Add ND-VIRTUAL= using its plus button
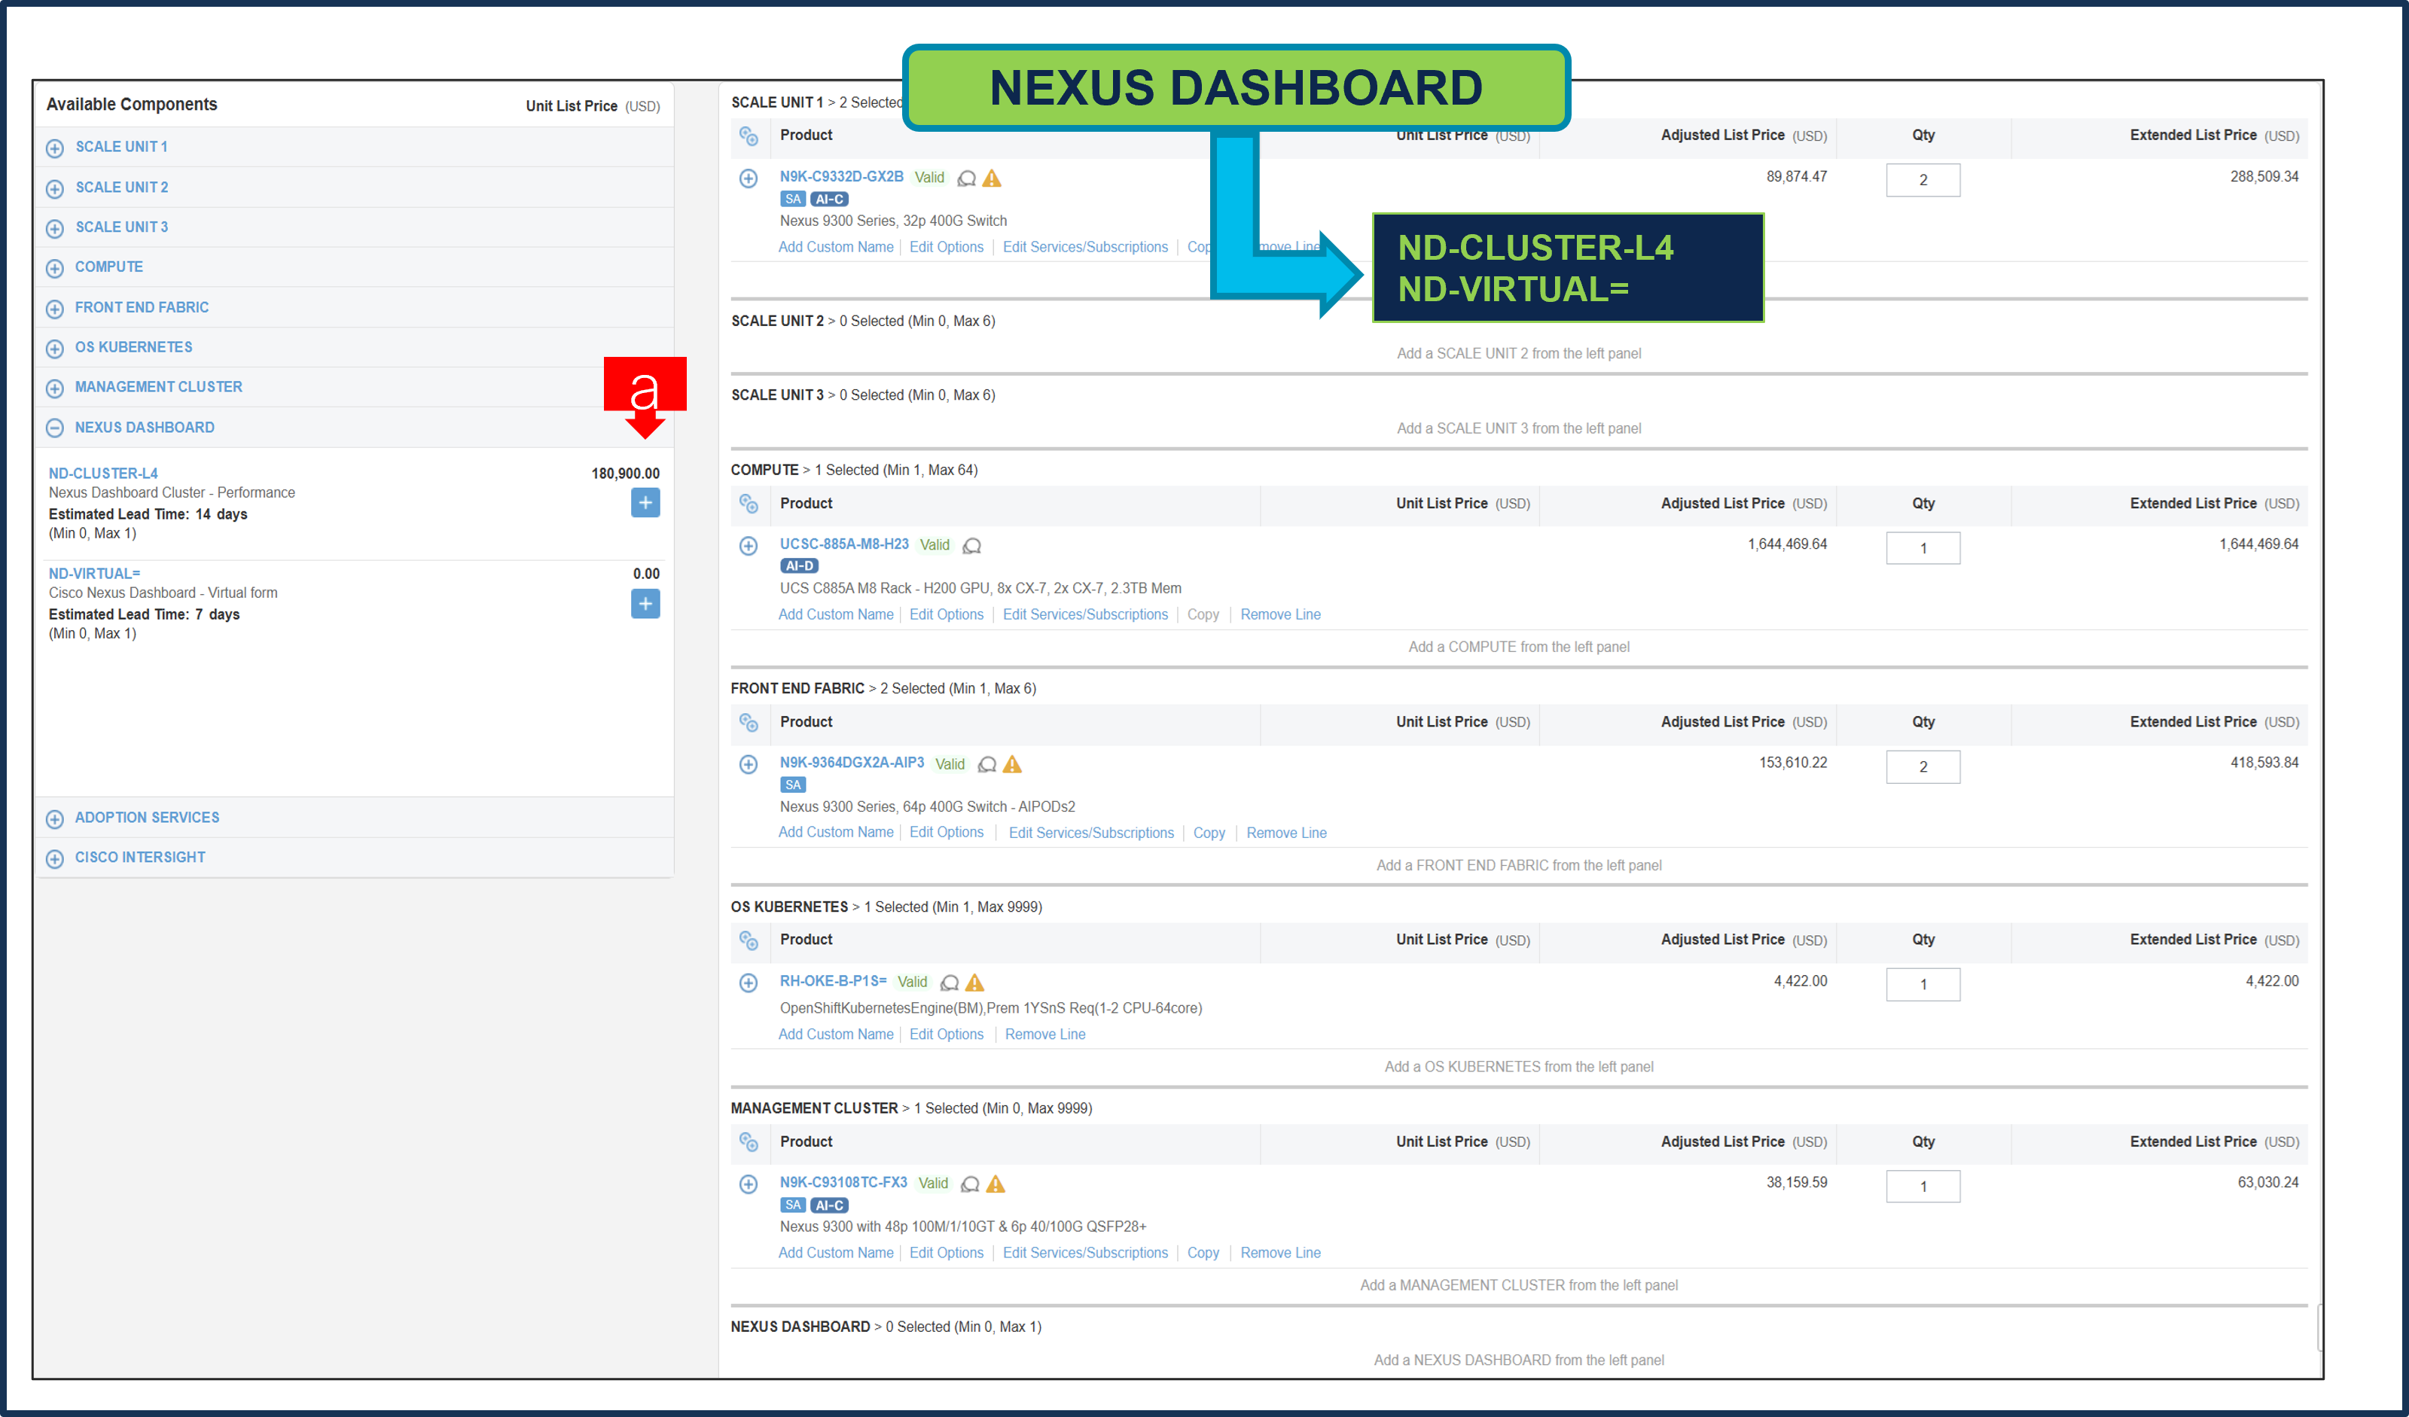Viewport: 2409px width, 1417px height. (x=645, y=604)
